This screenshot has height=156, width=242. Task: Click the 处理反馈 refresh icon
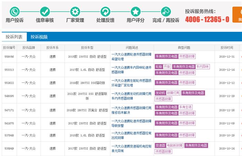[105, 11]
